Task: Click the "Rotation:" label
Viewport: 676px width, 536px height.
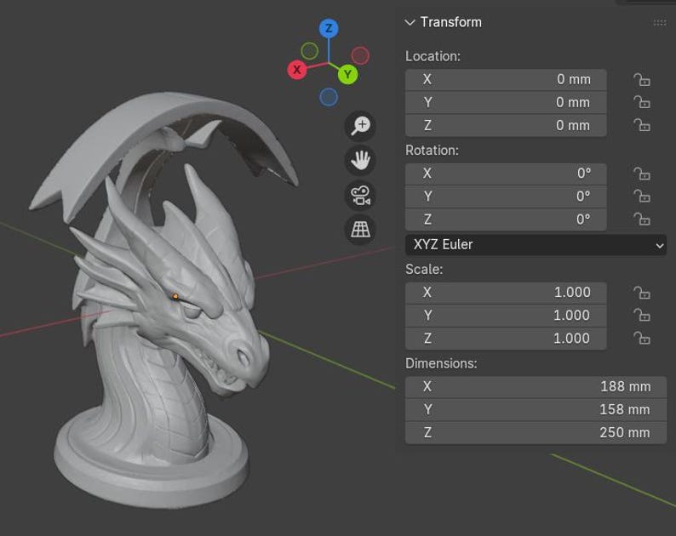Action: 432,151
